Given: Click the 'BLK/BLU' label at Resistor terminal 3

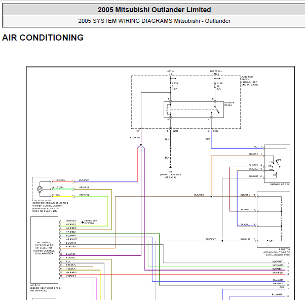Looking at the screenshot, I should pyautogui.click(x=246, y=224).
